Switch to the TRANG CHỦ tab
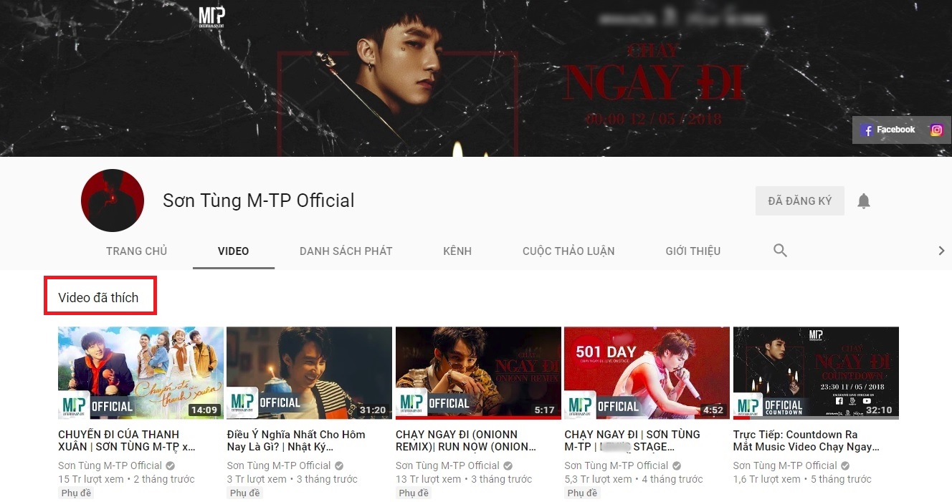Screen dimensions: 952x502 [136, 251]
